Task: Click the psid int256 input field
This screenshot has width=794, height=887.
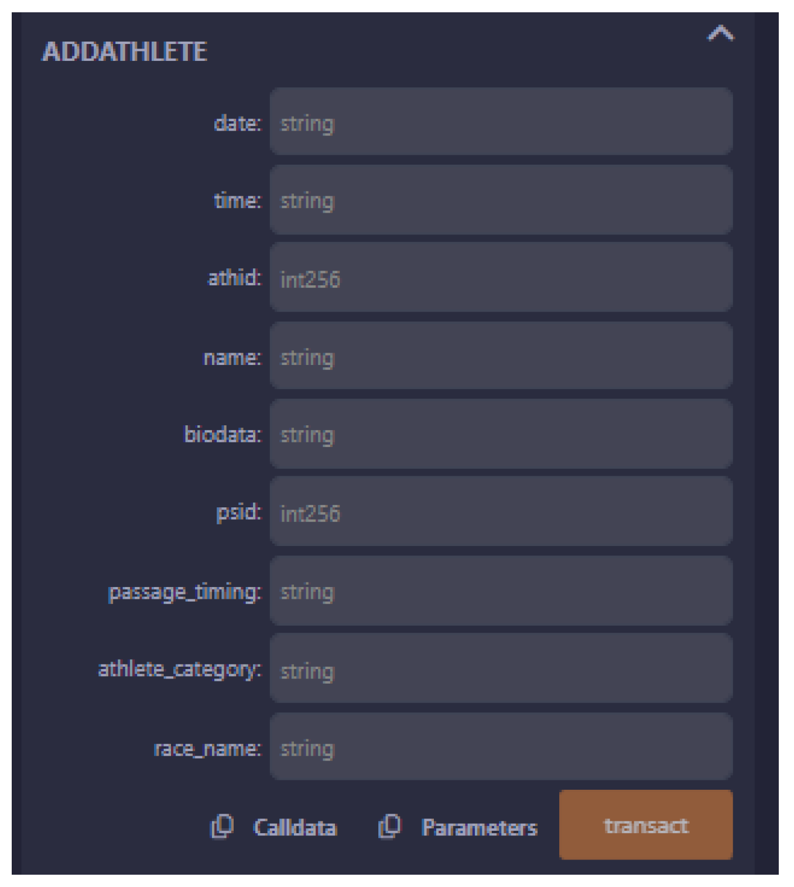Action: click(501, 512)
